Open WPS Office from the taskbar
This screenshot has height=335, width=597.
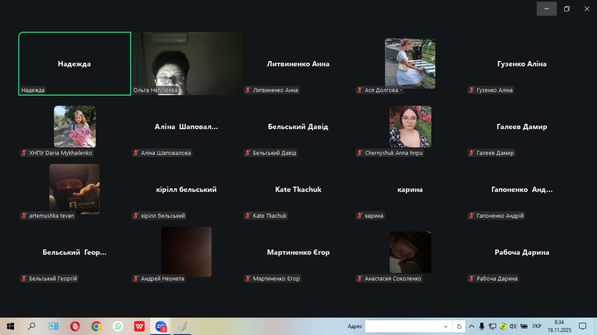[x=139, y=326]
